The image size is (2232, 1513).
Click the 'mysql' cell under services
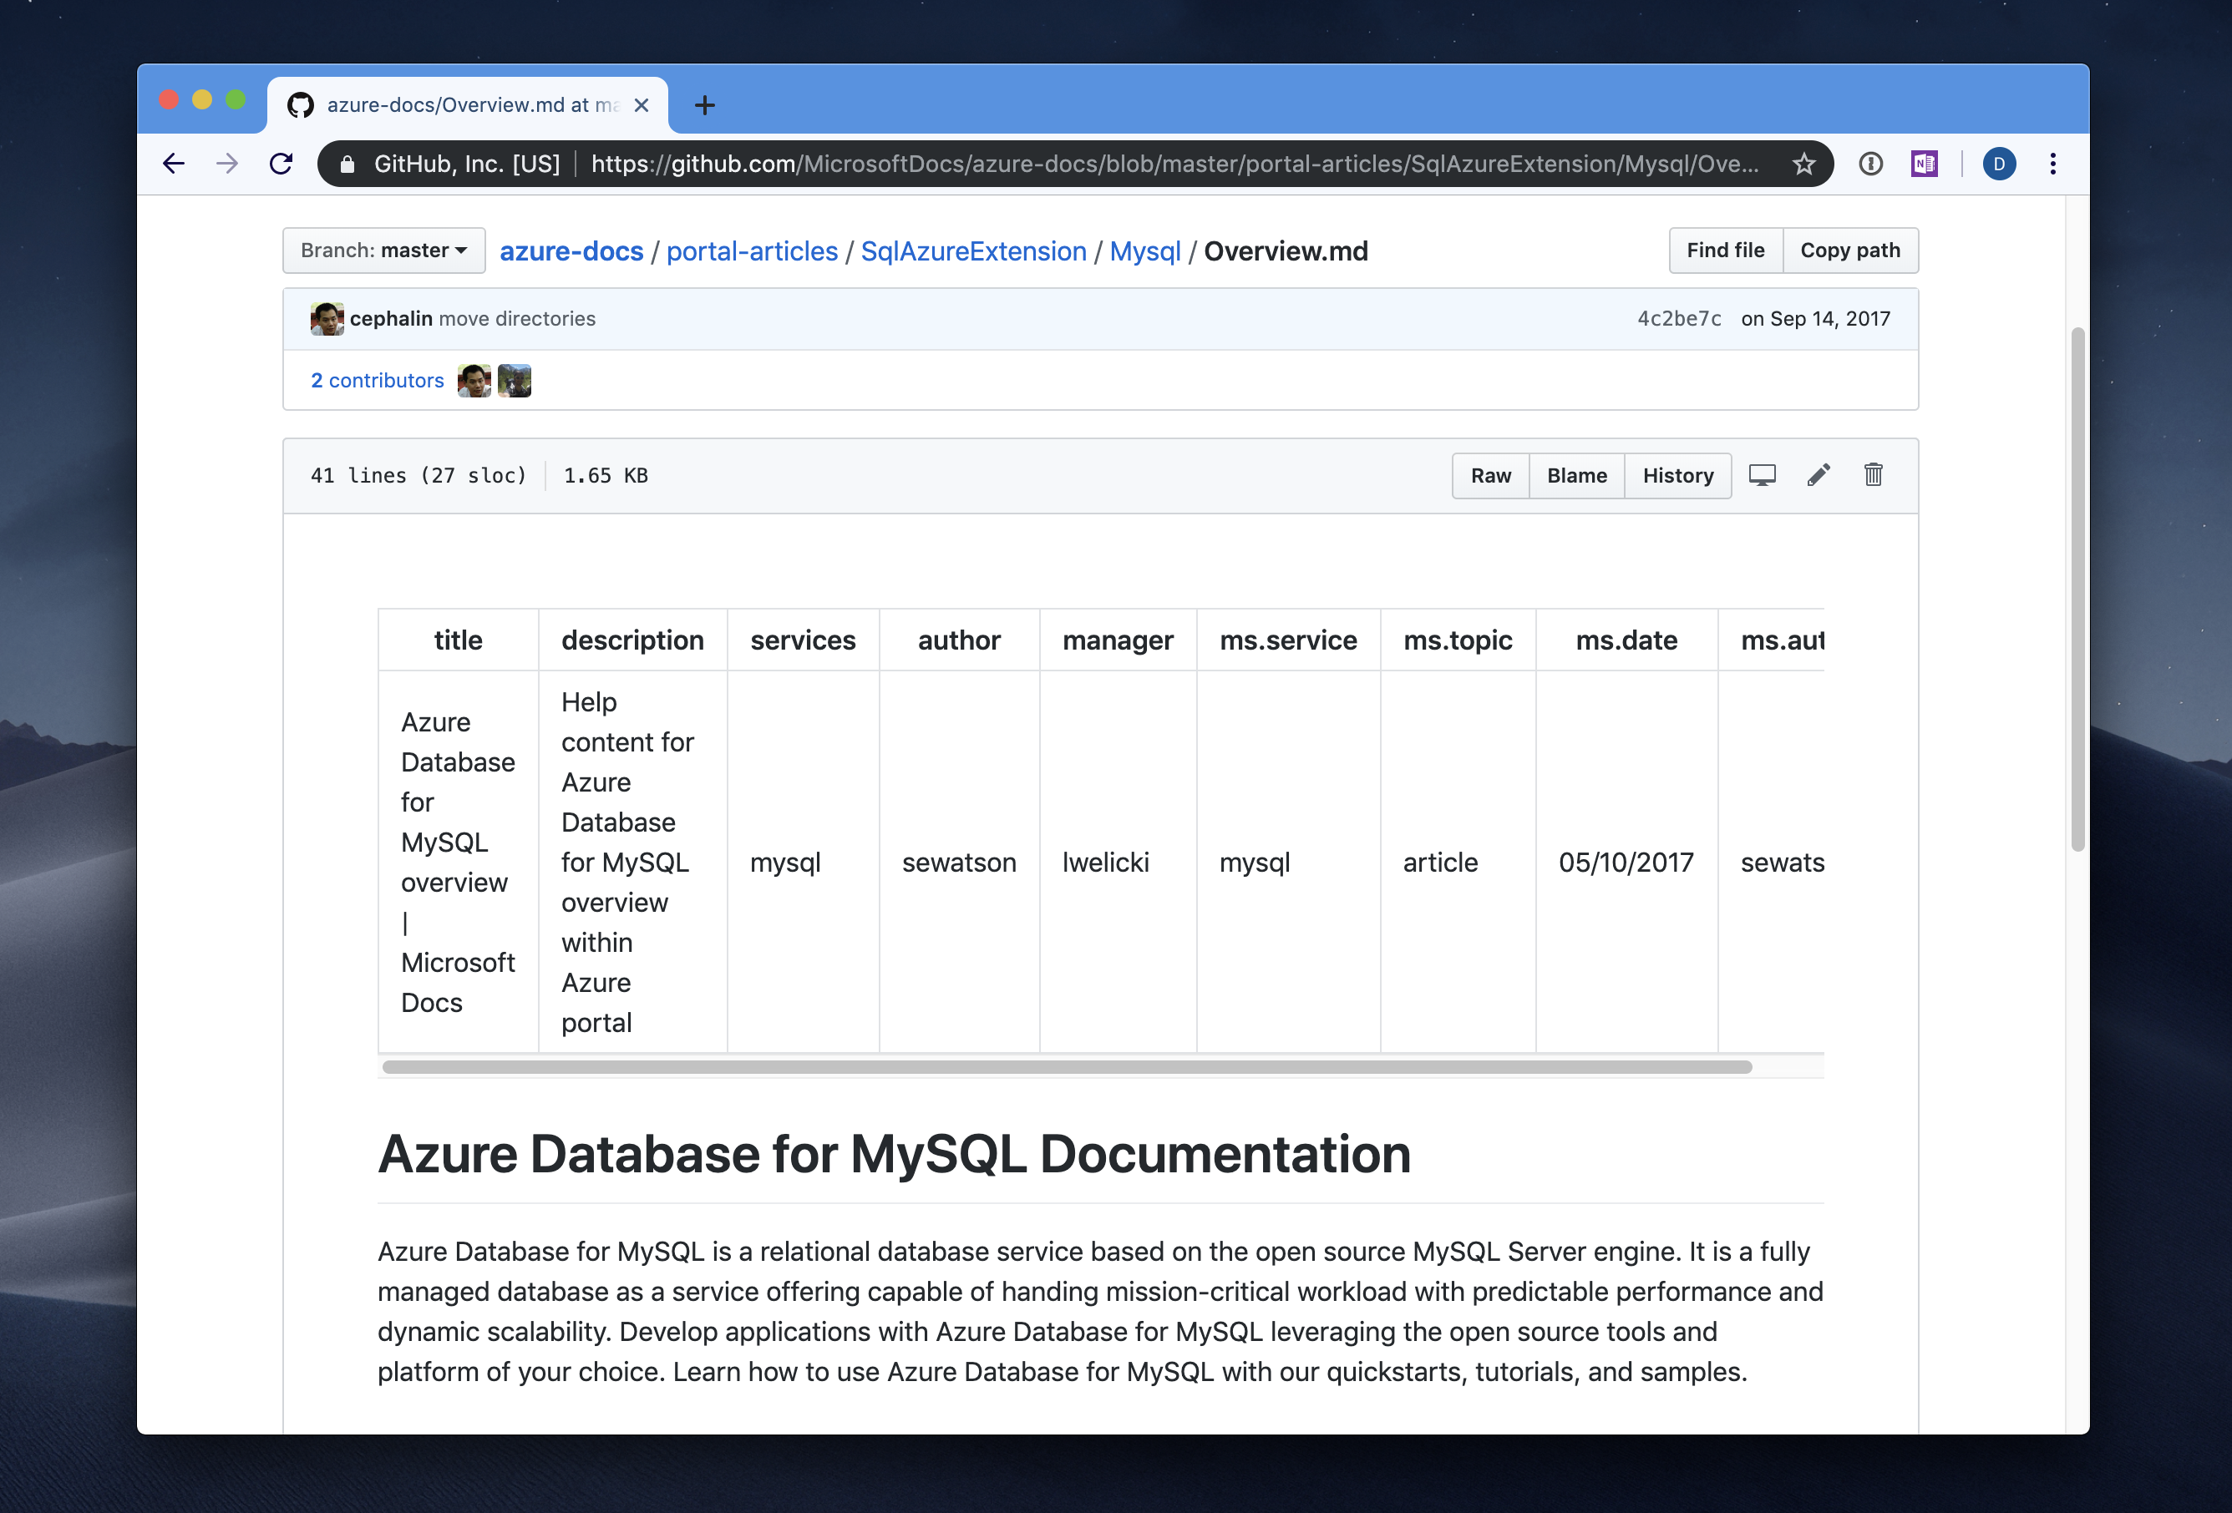pyautogui.click(x=803, y=862)
